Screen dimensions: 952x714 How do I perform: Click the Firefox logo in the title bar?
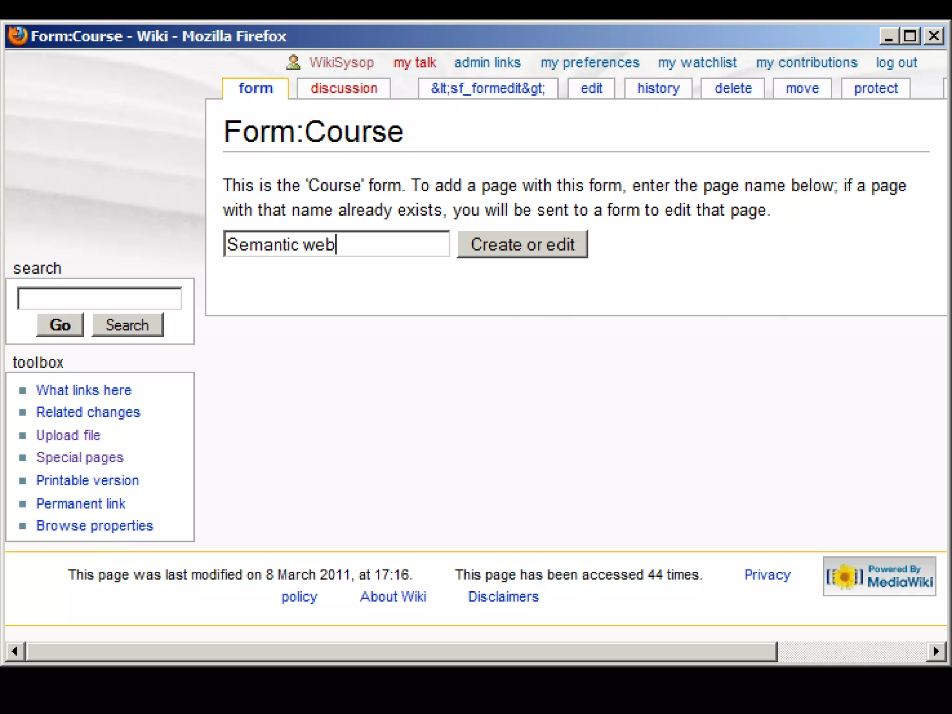[x=18, y=36]
